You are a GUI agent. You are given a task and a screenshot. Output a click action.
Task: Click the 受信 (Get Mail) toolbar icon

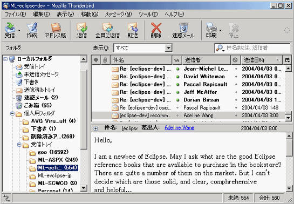tap(10, 30)
